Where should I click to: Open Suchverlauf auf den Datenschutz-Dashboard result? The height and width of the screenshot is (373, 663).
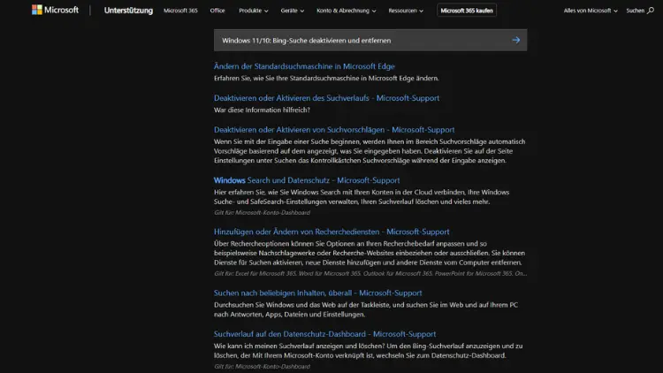click(324, 334)
